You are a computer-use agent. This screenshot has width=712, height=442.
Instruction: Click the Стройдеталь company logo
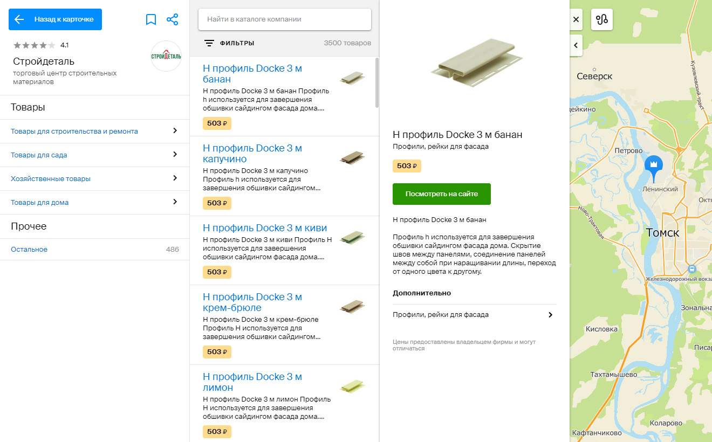click(x=166, y=56)
